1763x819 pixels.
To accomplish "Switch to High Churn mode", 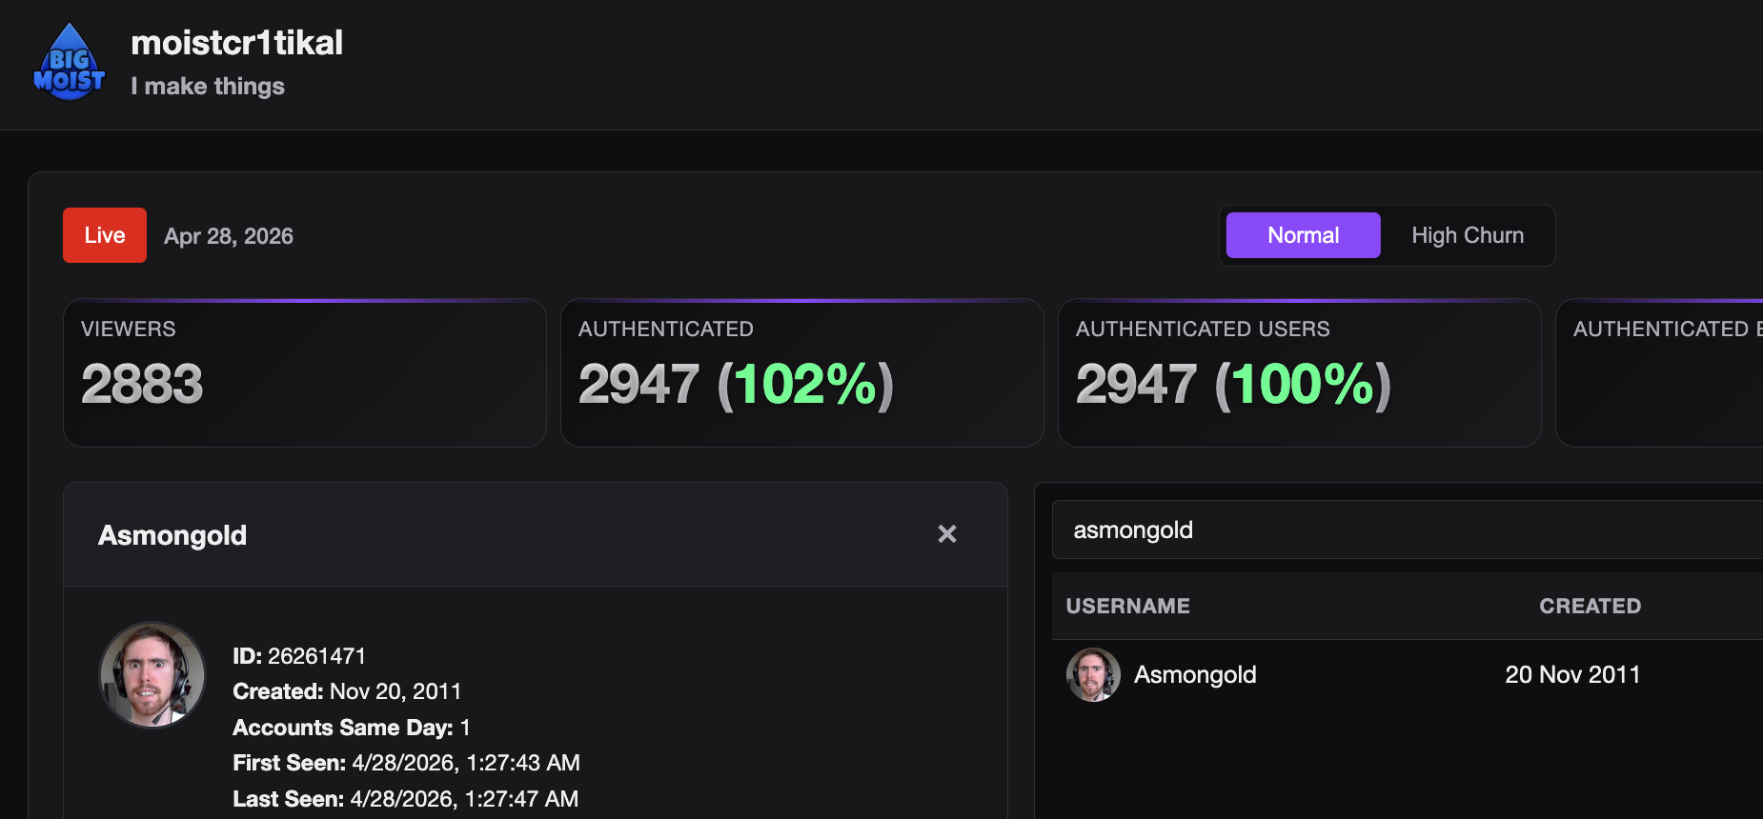I will pyautogui.click(x=1468, y=235).
